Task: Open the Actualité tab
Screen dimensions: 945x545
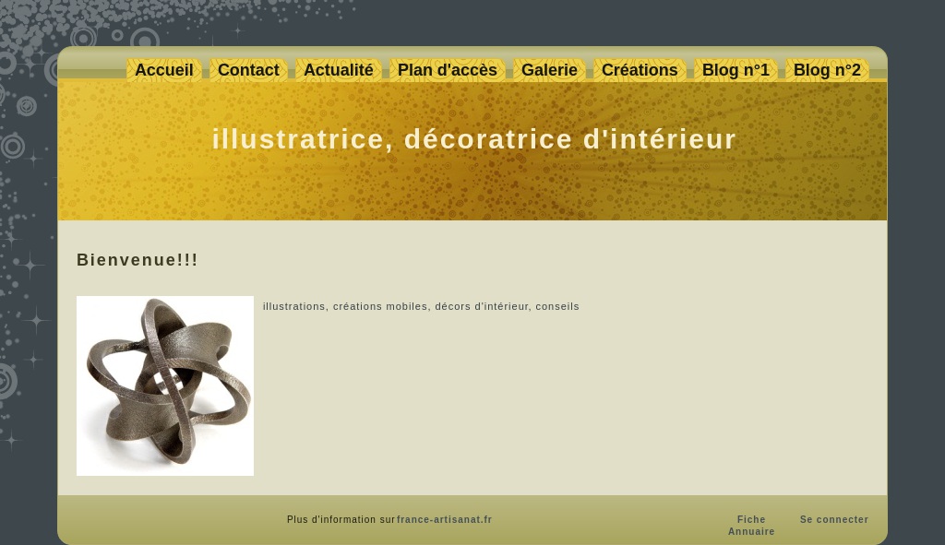Action: 338,70
